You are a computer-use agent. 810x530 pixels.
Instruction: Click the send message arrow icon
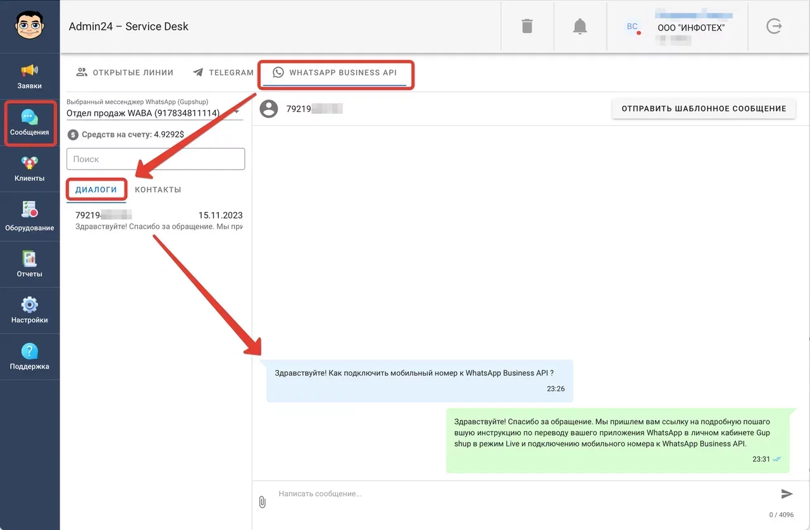[787, 494]
